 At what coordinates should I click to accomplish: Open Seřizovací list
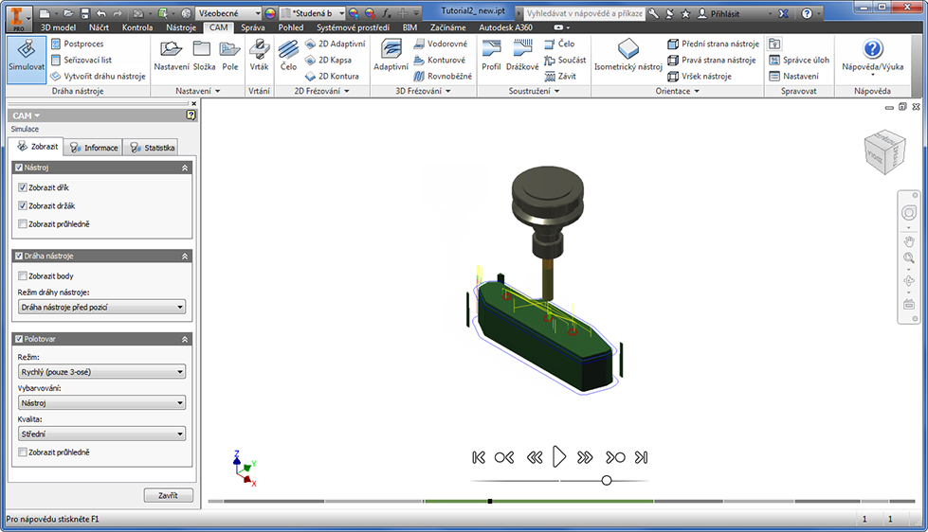(x=82, y=60)
